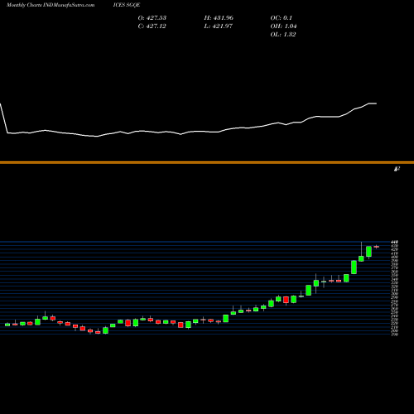Screen dimensions: 414x414
Task: Select the open value 'O: 427.53'
Action: 152,18
